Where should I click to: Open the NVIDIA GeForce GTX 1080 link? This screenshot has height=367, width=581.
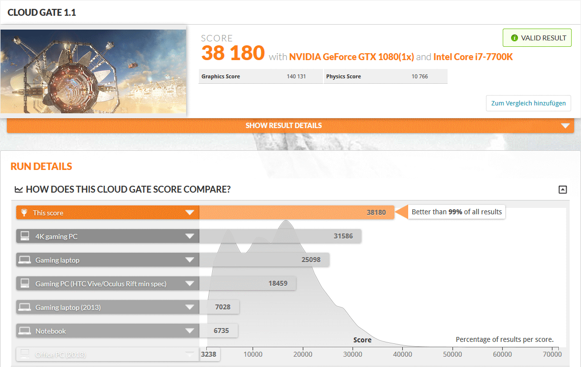pyautogui.click(x=352, y=57)
